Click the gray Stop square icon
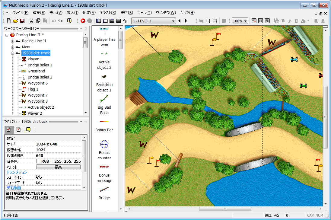The width and height of the screenshot is (331, 220). [x=224, y=21]
